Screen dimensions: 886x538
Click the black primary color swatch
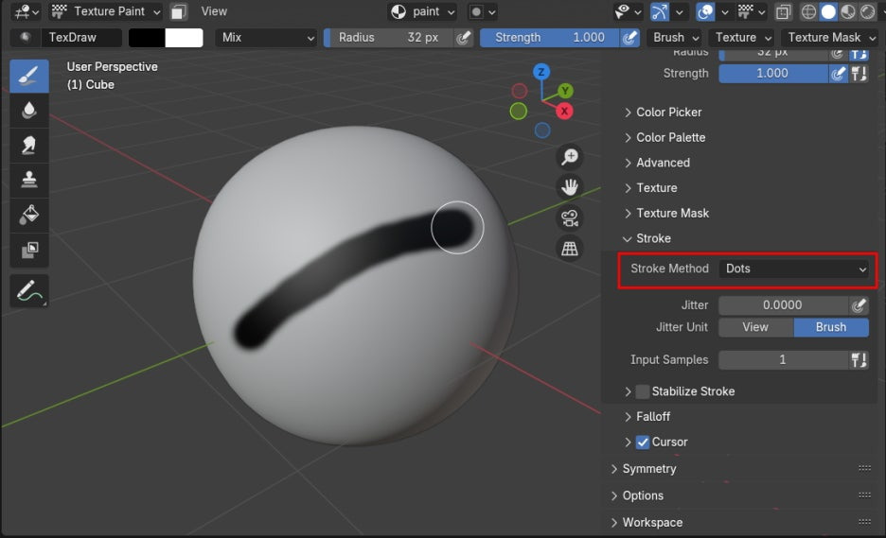(147, 37)
